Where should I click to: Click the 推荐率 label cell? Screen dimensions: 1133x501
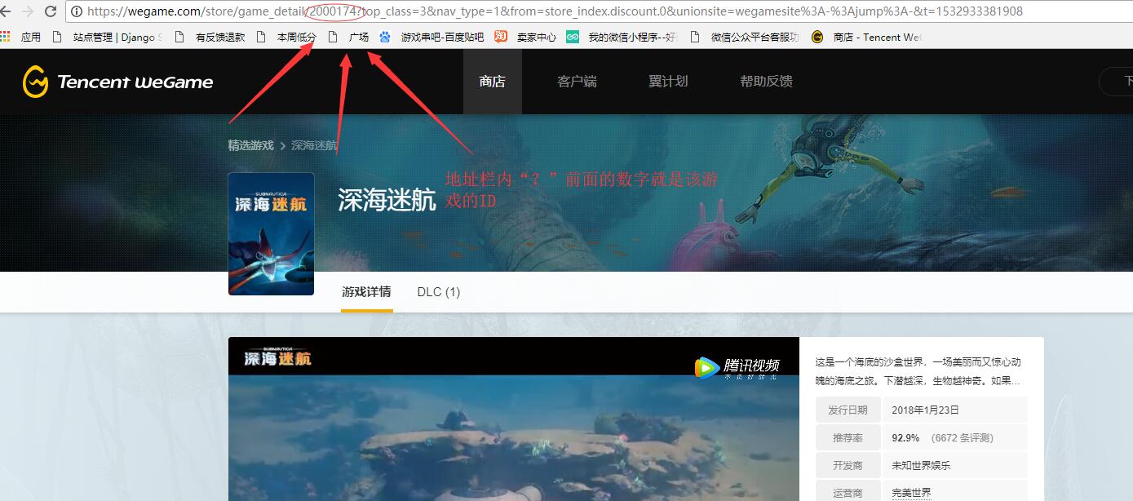(848, 438)
